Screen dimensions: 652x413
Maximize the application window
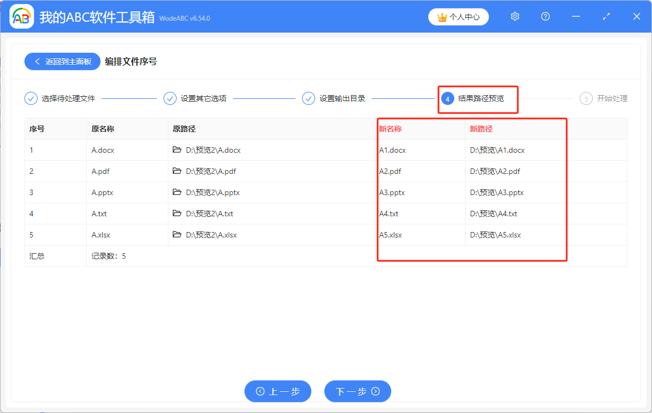coord(606,17)
